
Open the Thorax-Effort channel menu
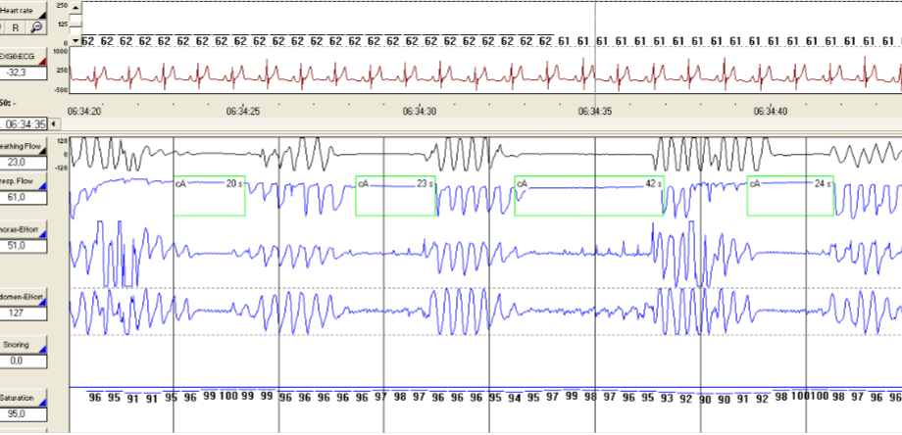click(24, 229)
